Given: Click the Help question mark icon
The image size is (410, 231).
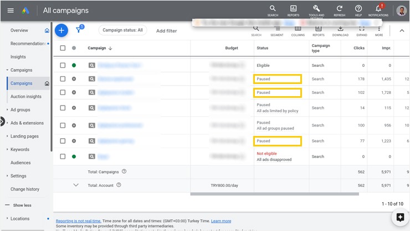Looking at the screenshot, I should coord(358,11).
